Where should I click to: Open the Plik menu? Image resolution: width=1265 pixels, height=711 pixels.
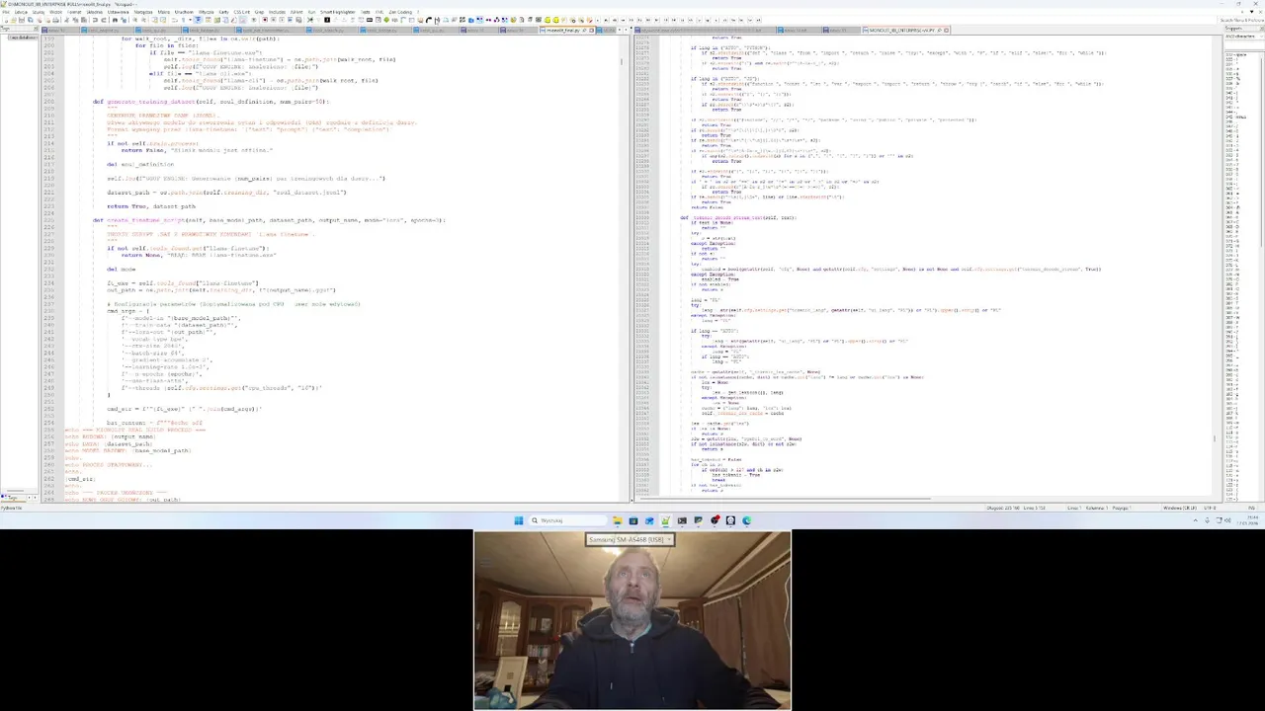6,12
